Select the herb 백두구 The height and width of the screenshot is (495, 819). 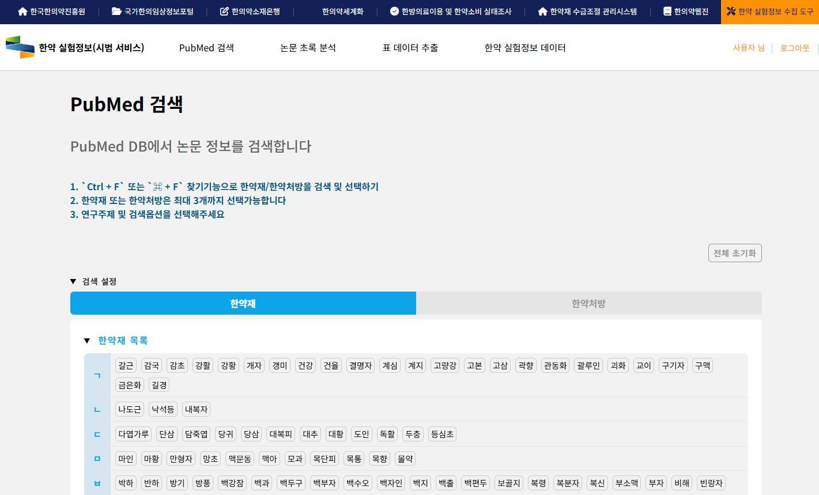point(291,483)
